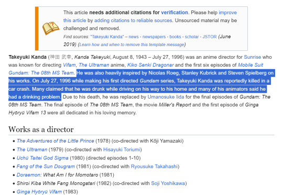Open 'The Ultraman' link in the works list
Image resolution: width=283 pixels, height=195 pixels.
point(32,149)
